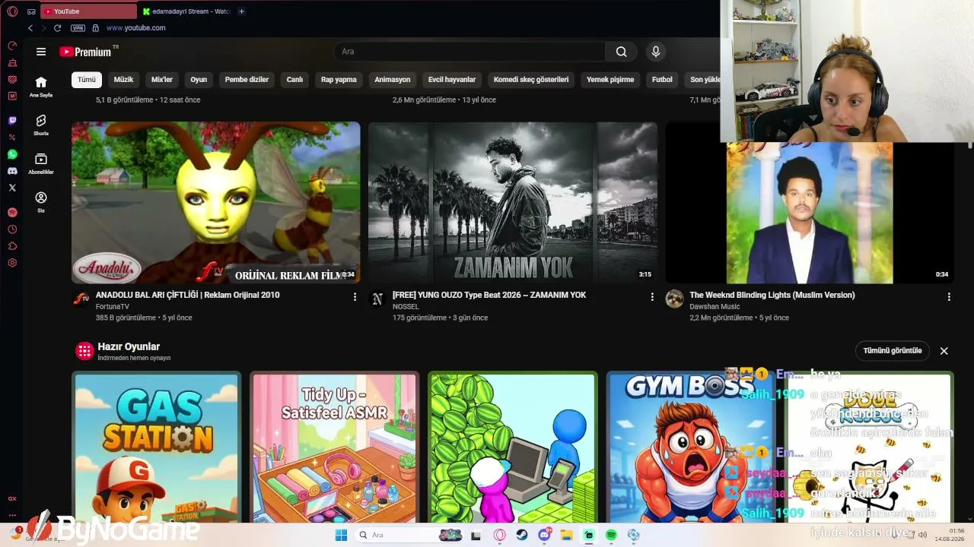
Task: Open Steam from the taskbar
Action: click(522, 535)
